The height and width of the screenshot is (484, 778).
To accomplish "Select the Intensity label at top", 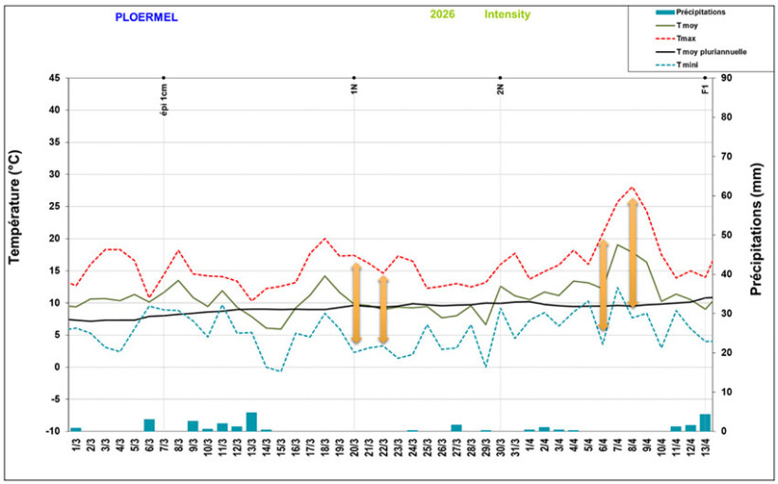I will [508, 15].
